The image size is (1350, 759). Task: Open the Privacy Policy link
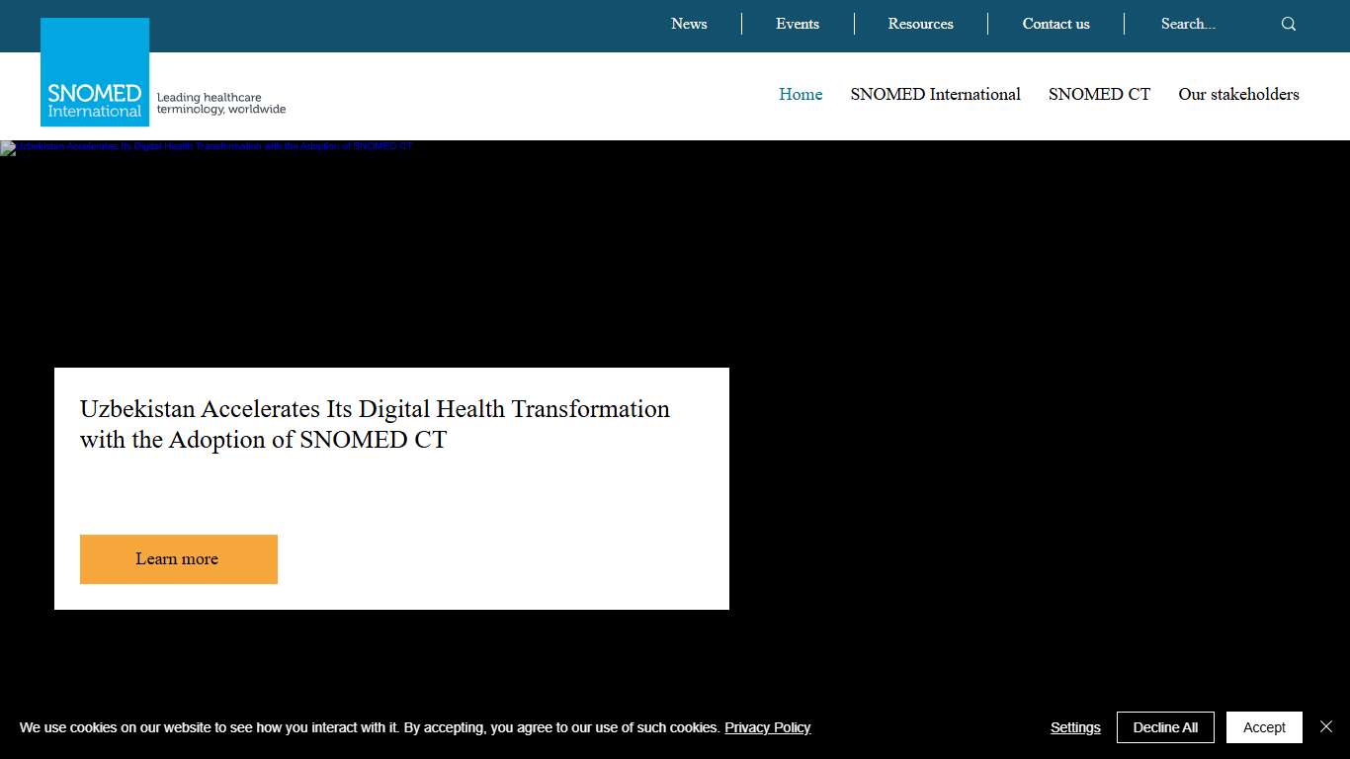click(768, 727)
